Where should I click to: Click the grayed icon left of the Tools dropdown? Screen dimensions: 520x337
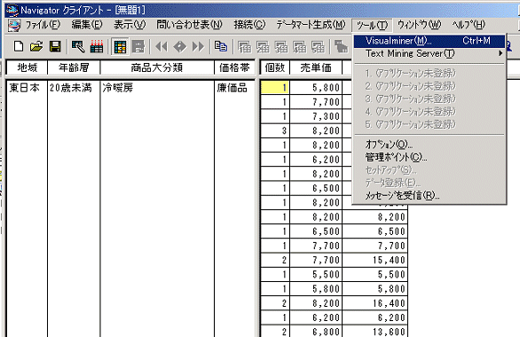(341, 47)
